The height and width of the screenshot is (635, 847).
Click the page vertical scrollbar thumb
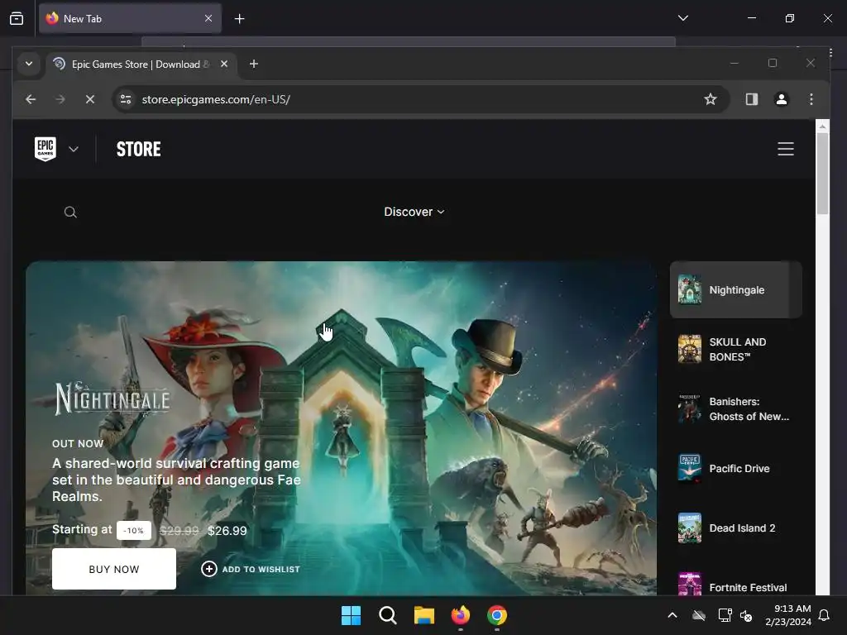[822, 174]
